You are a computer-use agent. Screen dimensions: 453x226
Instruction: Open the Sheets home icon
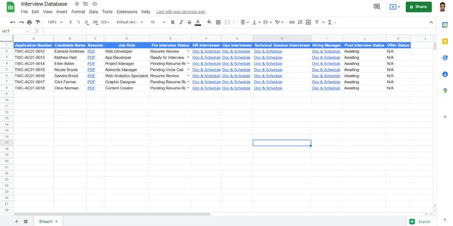click(x=10, y=7)
